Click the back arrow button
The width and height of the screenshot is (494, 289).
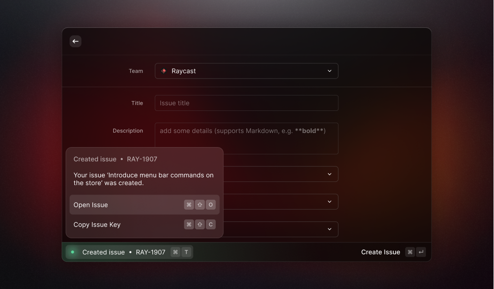[x=75, y=41]
